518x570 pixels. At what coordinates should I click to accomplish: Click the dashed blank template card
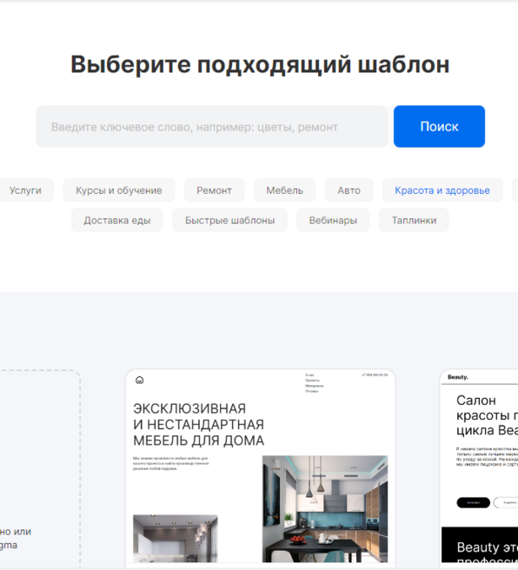tap(40, 468)
